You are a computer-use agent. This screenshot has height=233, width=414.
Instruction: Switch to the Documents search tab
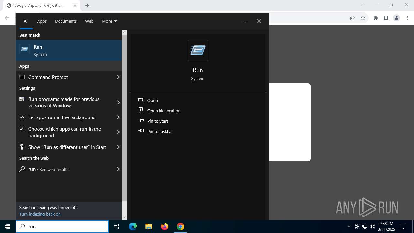coord(66,21)
